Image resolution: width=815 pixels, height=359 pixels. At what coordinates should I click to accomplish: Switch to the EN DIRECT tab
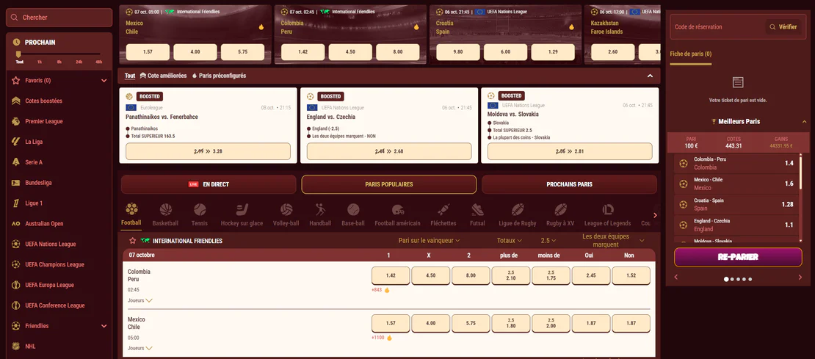tap(209, 184)
